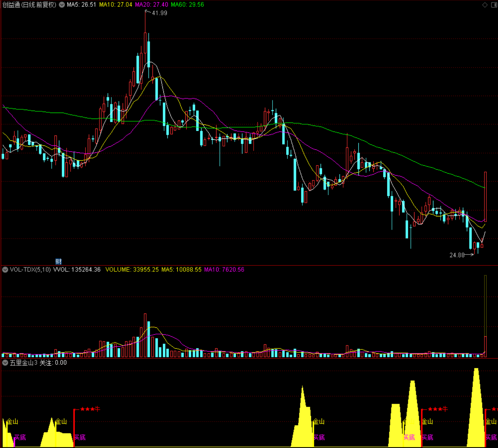Click the diamond icon in the chart header
The height and width of the screenshot is (448, 498).
[485, 5]
